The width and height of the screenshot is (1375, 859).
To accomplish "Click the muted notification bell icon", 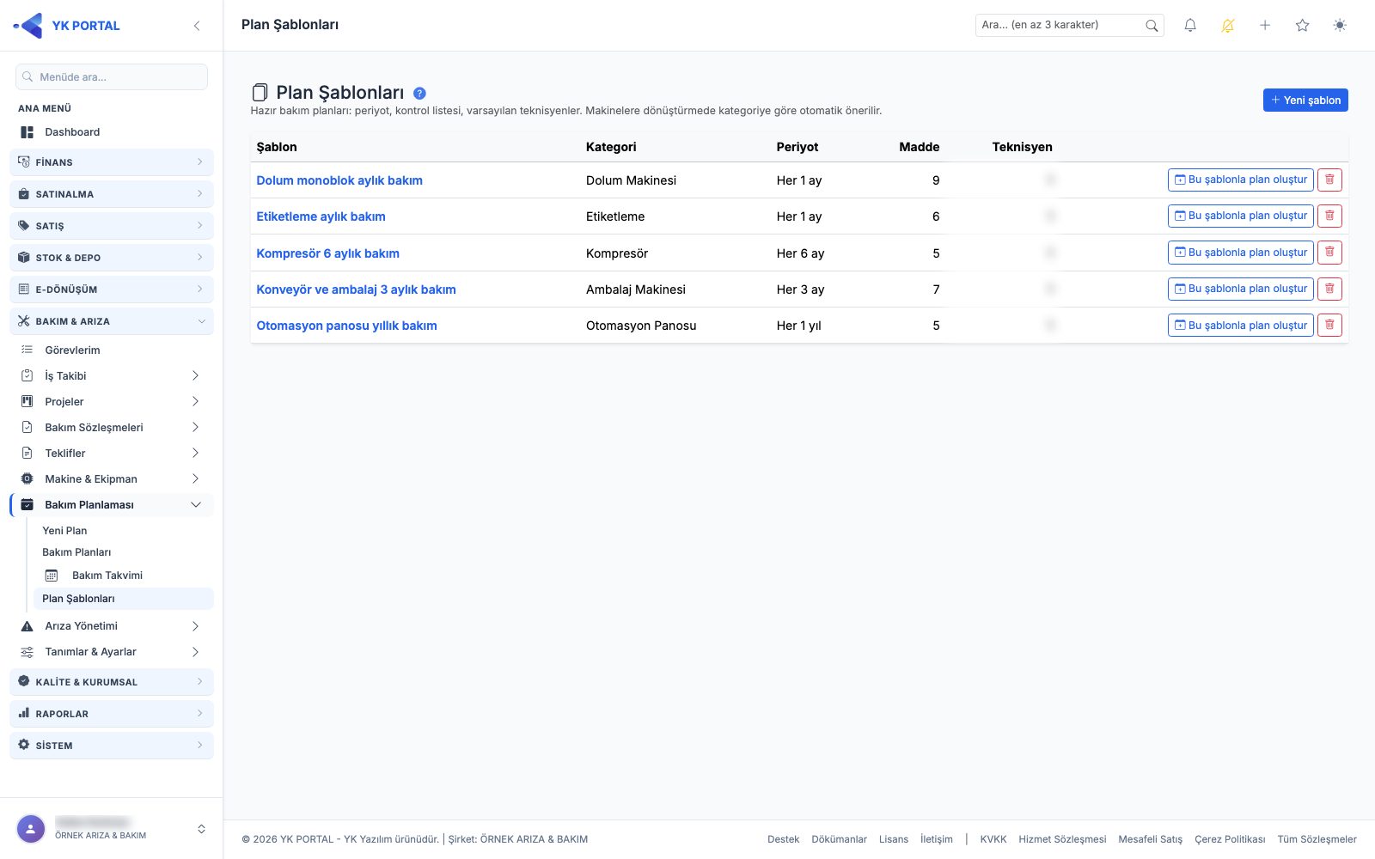I will point(1228,26).
